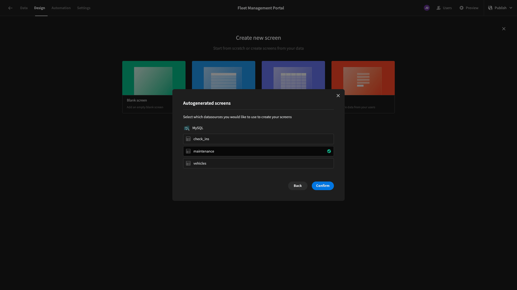This screenshot has height=290, width=517.
Task: Click the Design tab in navbar
Action: 39,8
